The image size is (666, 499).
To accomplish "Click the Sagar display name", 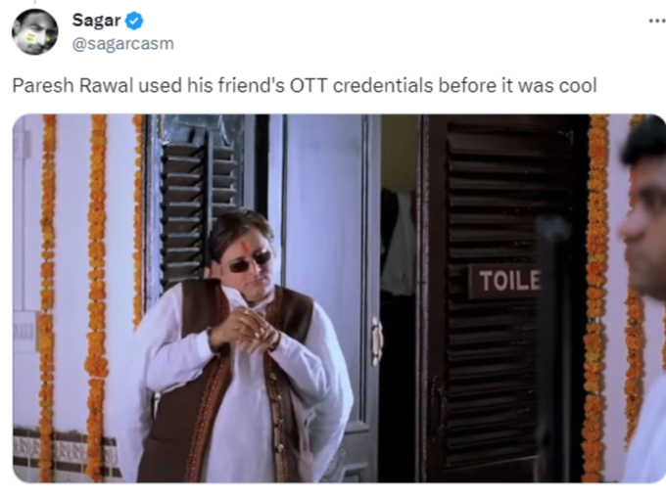I will click(x=96, y=21).
